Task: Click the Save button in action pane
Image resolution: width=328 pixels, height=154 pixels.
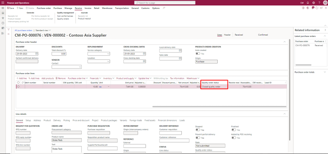Action: (11, 8)
